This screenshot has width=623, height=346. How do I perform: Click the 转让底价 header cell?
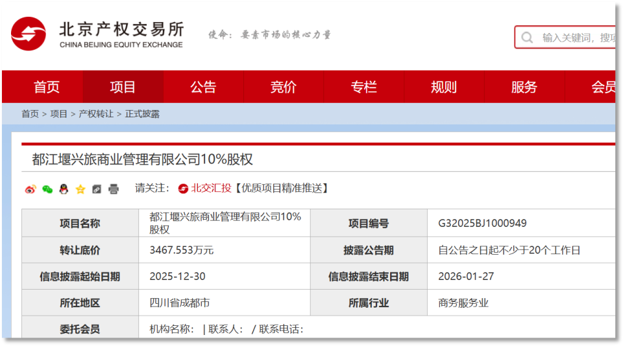click(x=80, y=250)
